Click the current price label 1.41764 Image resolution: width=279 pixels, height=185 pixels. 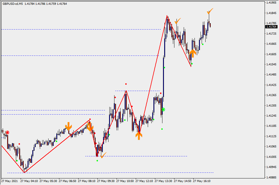coord(271,27)
